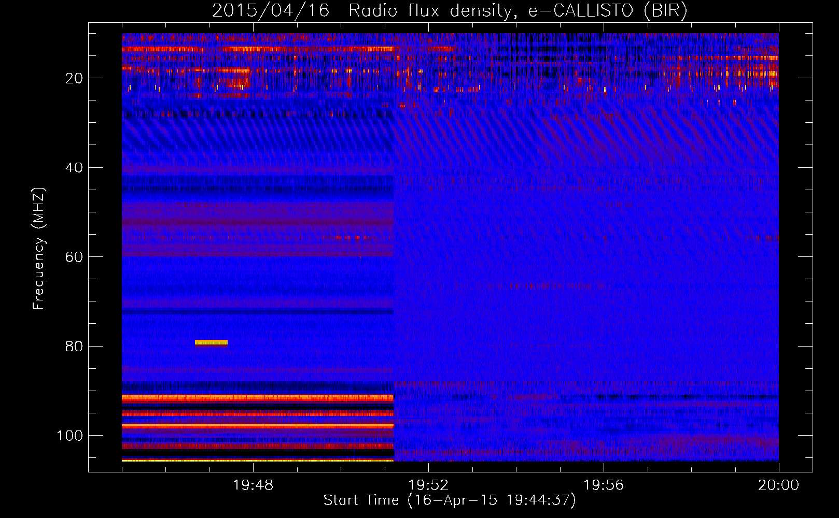Click the "20:00" time tick label
This screenshot has height=518, width=839.
[778, 485]
